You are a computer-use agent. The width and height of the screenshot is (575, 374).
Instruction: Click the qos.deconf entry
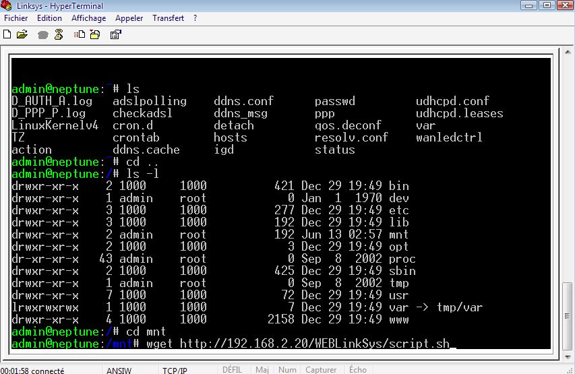348,125
